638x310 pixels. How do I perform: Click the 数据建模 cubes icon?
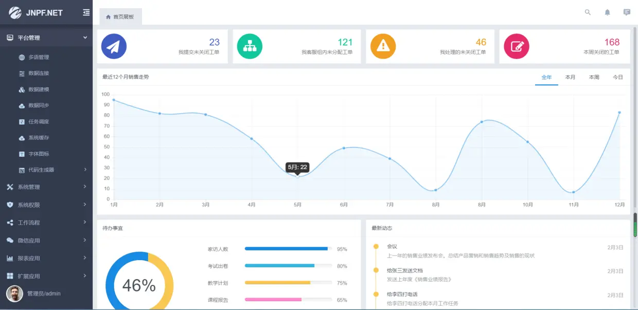coord(22,89)
